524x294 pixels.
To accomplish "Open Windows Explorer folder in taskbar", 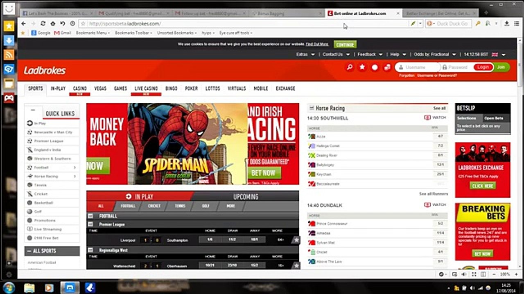I will (x=29, y=287).
